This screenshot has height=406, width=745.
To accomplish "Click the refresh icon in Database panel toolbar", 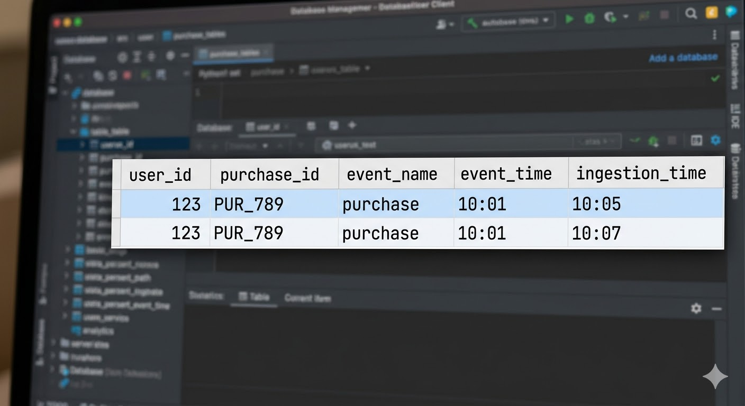I will point(113,76).
